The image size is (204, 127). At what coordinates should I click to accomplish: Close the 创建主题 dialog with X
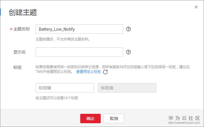(196, 7)
